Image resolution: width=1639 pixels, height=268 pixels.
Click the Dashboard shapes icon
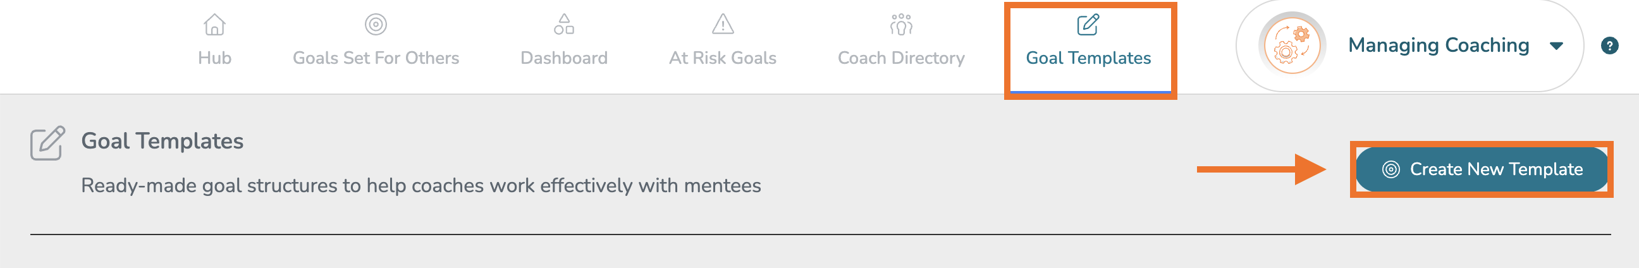[564, 25]
